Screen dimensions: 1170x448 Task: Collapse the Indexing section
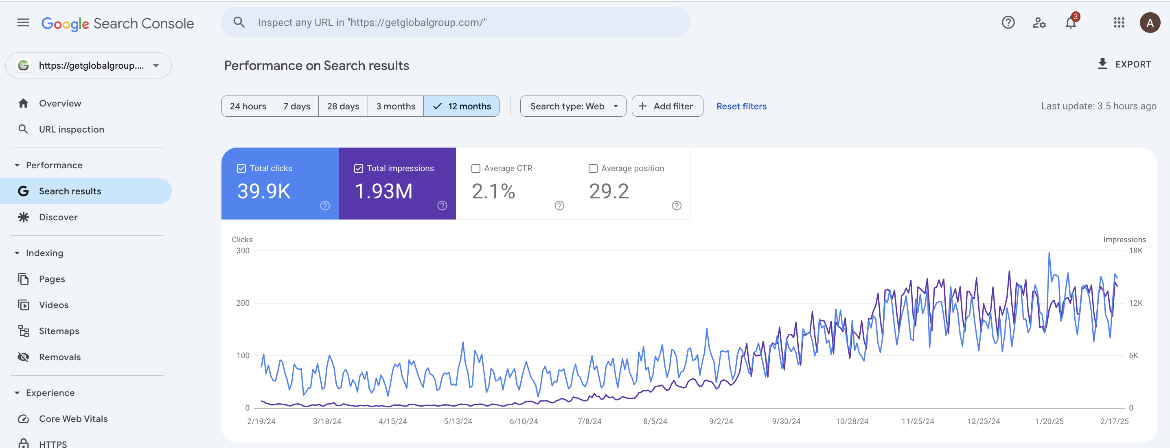(x=17, y=253)
